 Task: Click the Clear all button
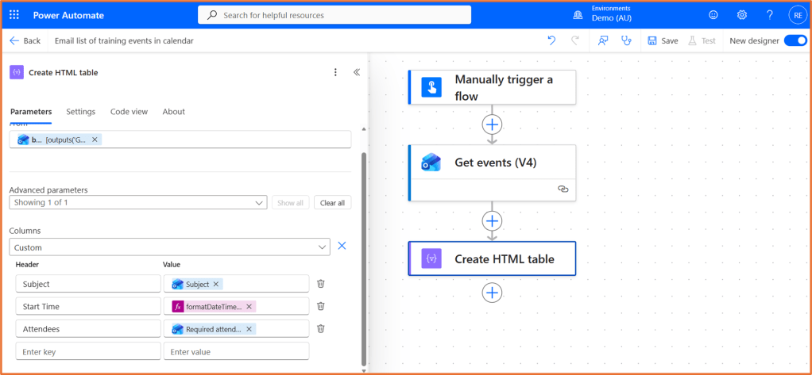click(x=332, y=203)
